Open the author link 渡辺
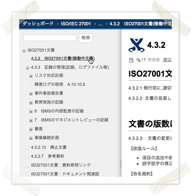Viewport: 191px width, 196px height. tap(167, 60)
